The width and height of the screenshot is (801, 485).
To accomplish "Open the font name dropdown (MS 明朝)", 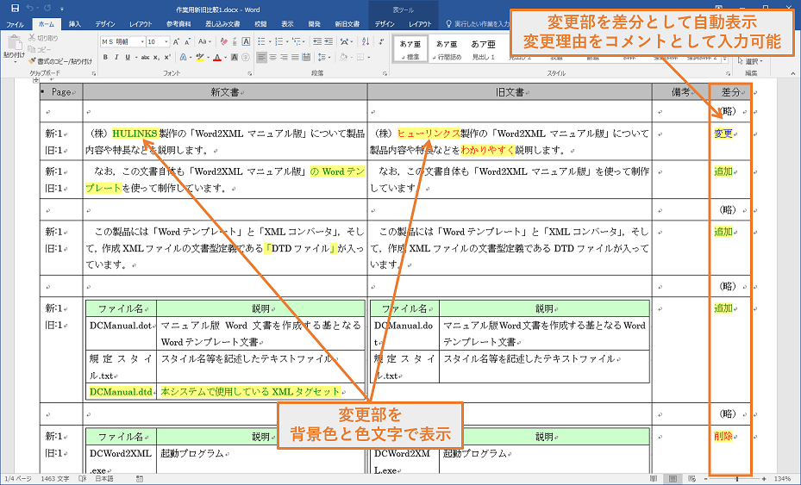I will [x=141, y=41].
